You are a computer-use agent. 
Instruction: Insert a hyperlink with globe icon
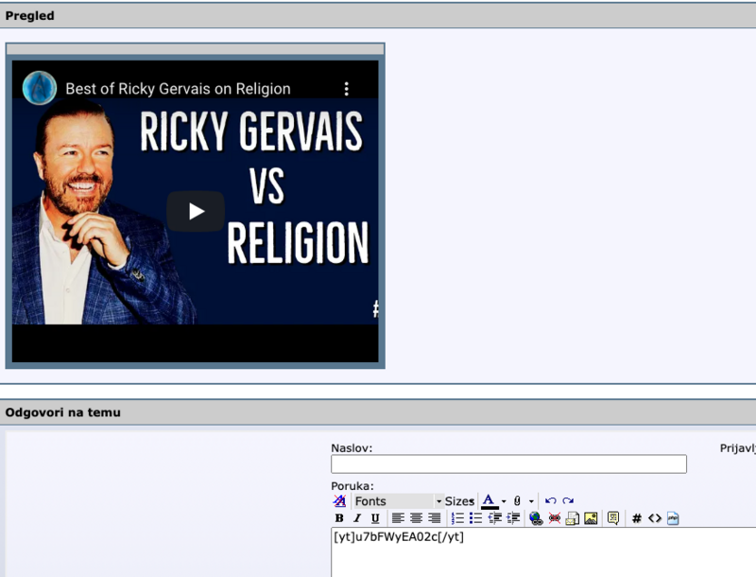536,518
